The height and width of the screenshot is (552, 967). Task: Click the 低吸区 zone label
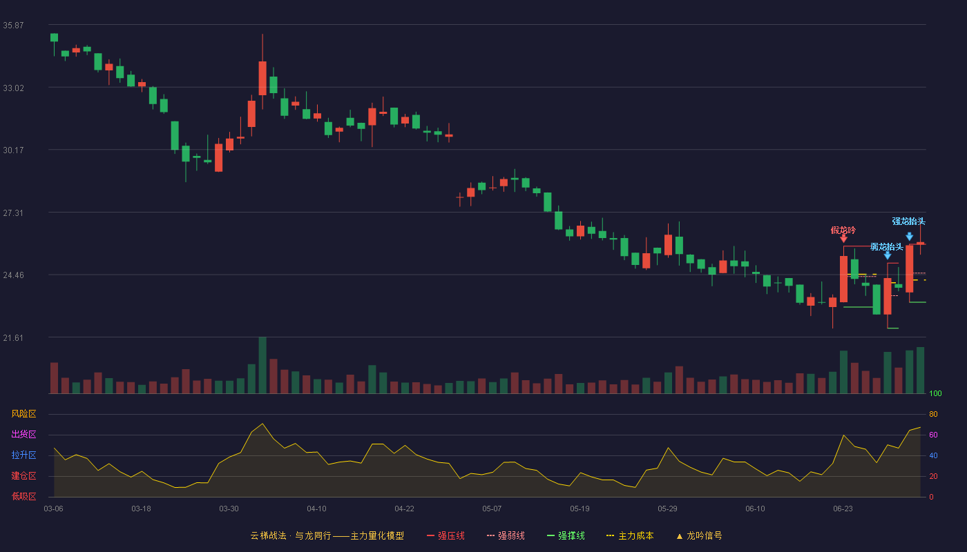click(23, 496)
